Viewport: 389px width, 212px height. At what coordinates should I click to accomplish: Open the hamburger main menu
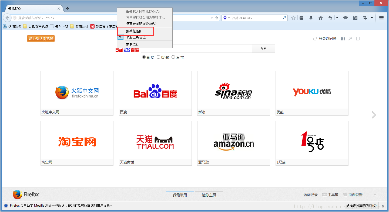click(381, 18)
